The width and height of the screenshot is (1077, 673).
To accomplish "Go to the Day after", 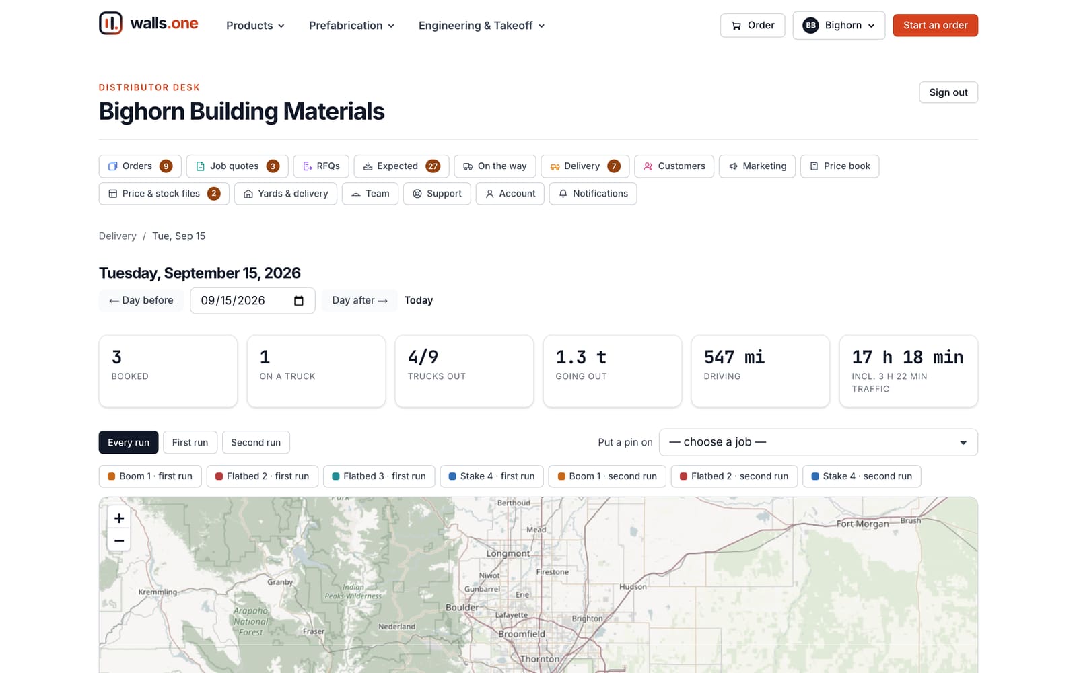I will click(360, 301).
